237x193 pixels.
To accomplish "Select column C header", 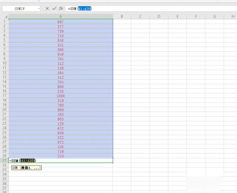I will pyautogui.click(x=140, y=17).
